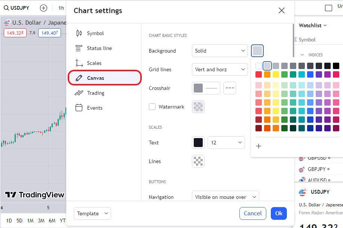Viewport: 343px width, 228px height.
Task: Open the Grid lines dropdown
Action: [220, 69]
